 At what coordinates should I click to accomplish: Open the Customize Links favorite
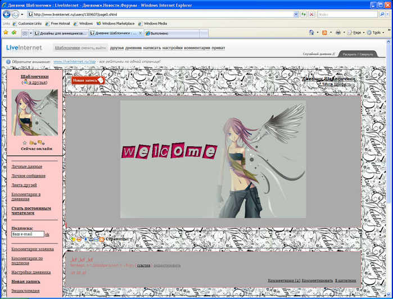[x=27, y=24]
